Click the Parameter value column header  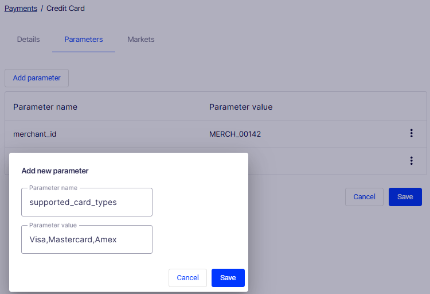click(241, 107)
